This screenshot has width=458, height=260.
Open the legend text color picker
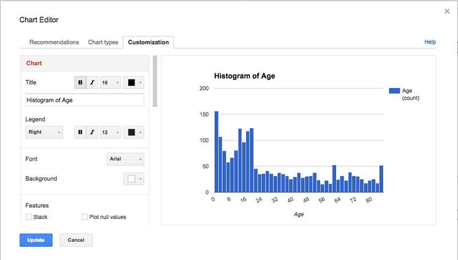(134, 132)
